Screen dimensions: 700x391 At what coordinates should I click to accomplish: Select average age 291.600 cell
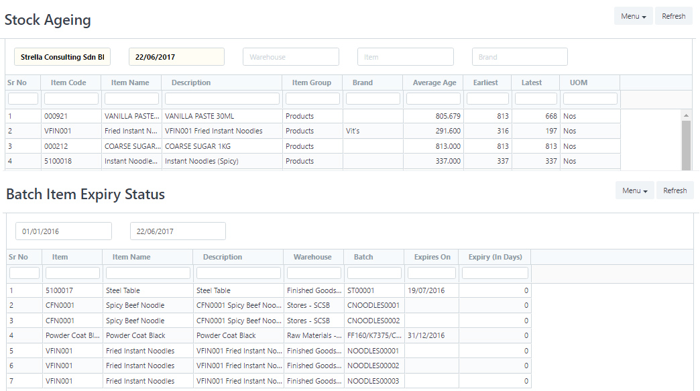434,131
